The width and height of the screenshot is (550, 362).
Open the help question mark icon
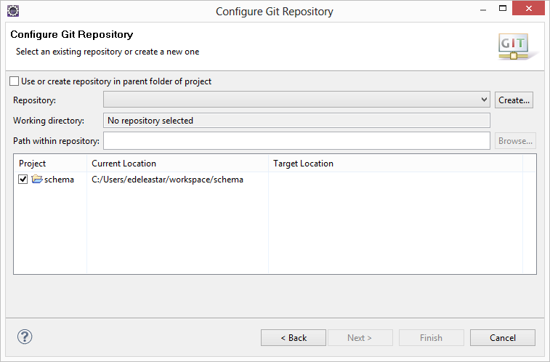coord(25,337)
